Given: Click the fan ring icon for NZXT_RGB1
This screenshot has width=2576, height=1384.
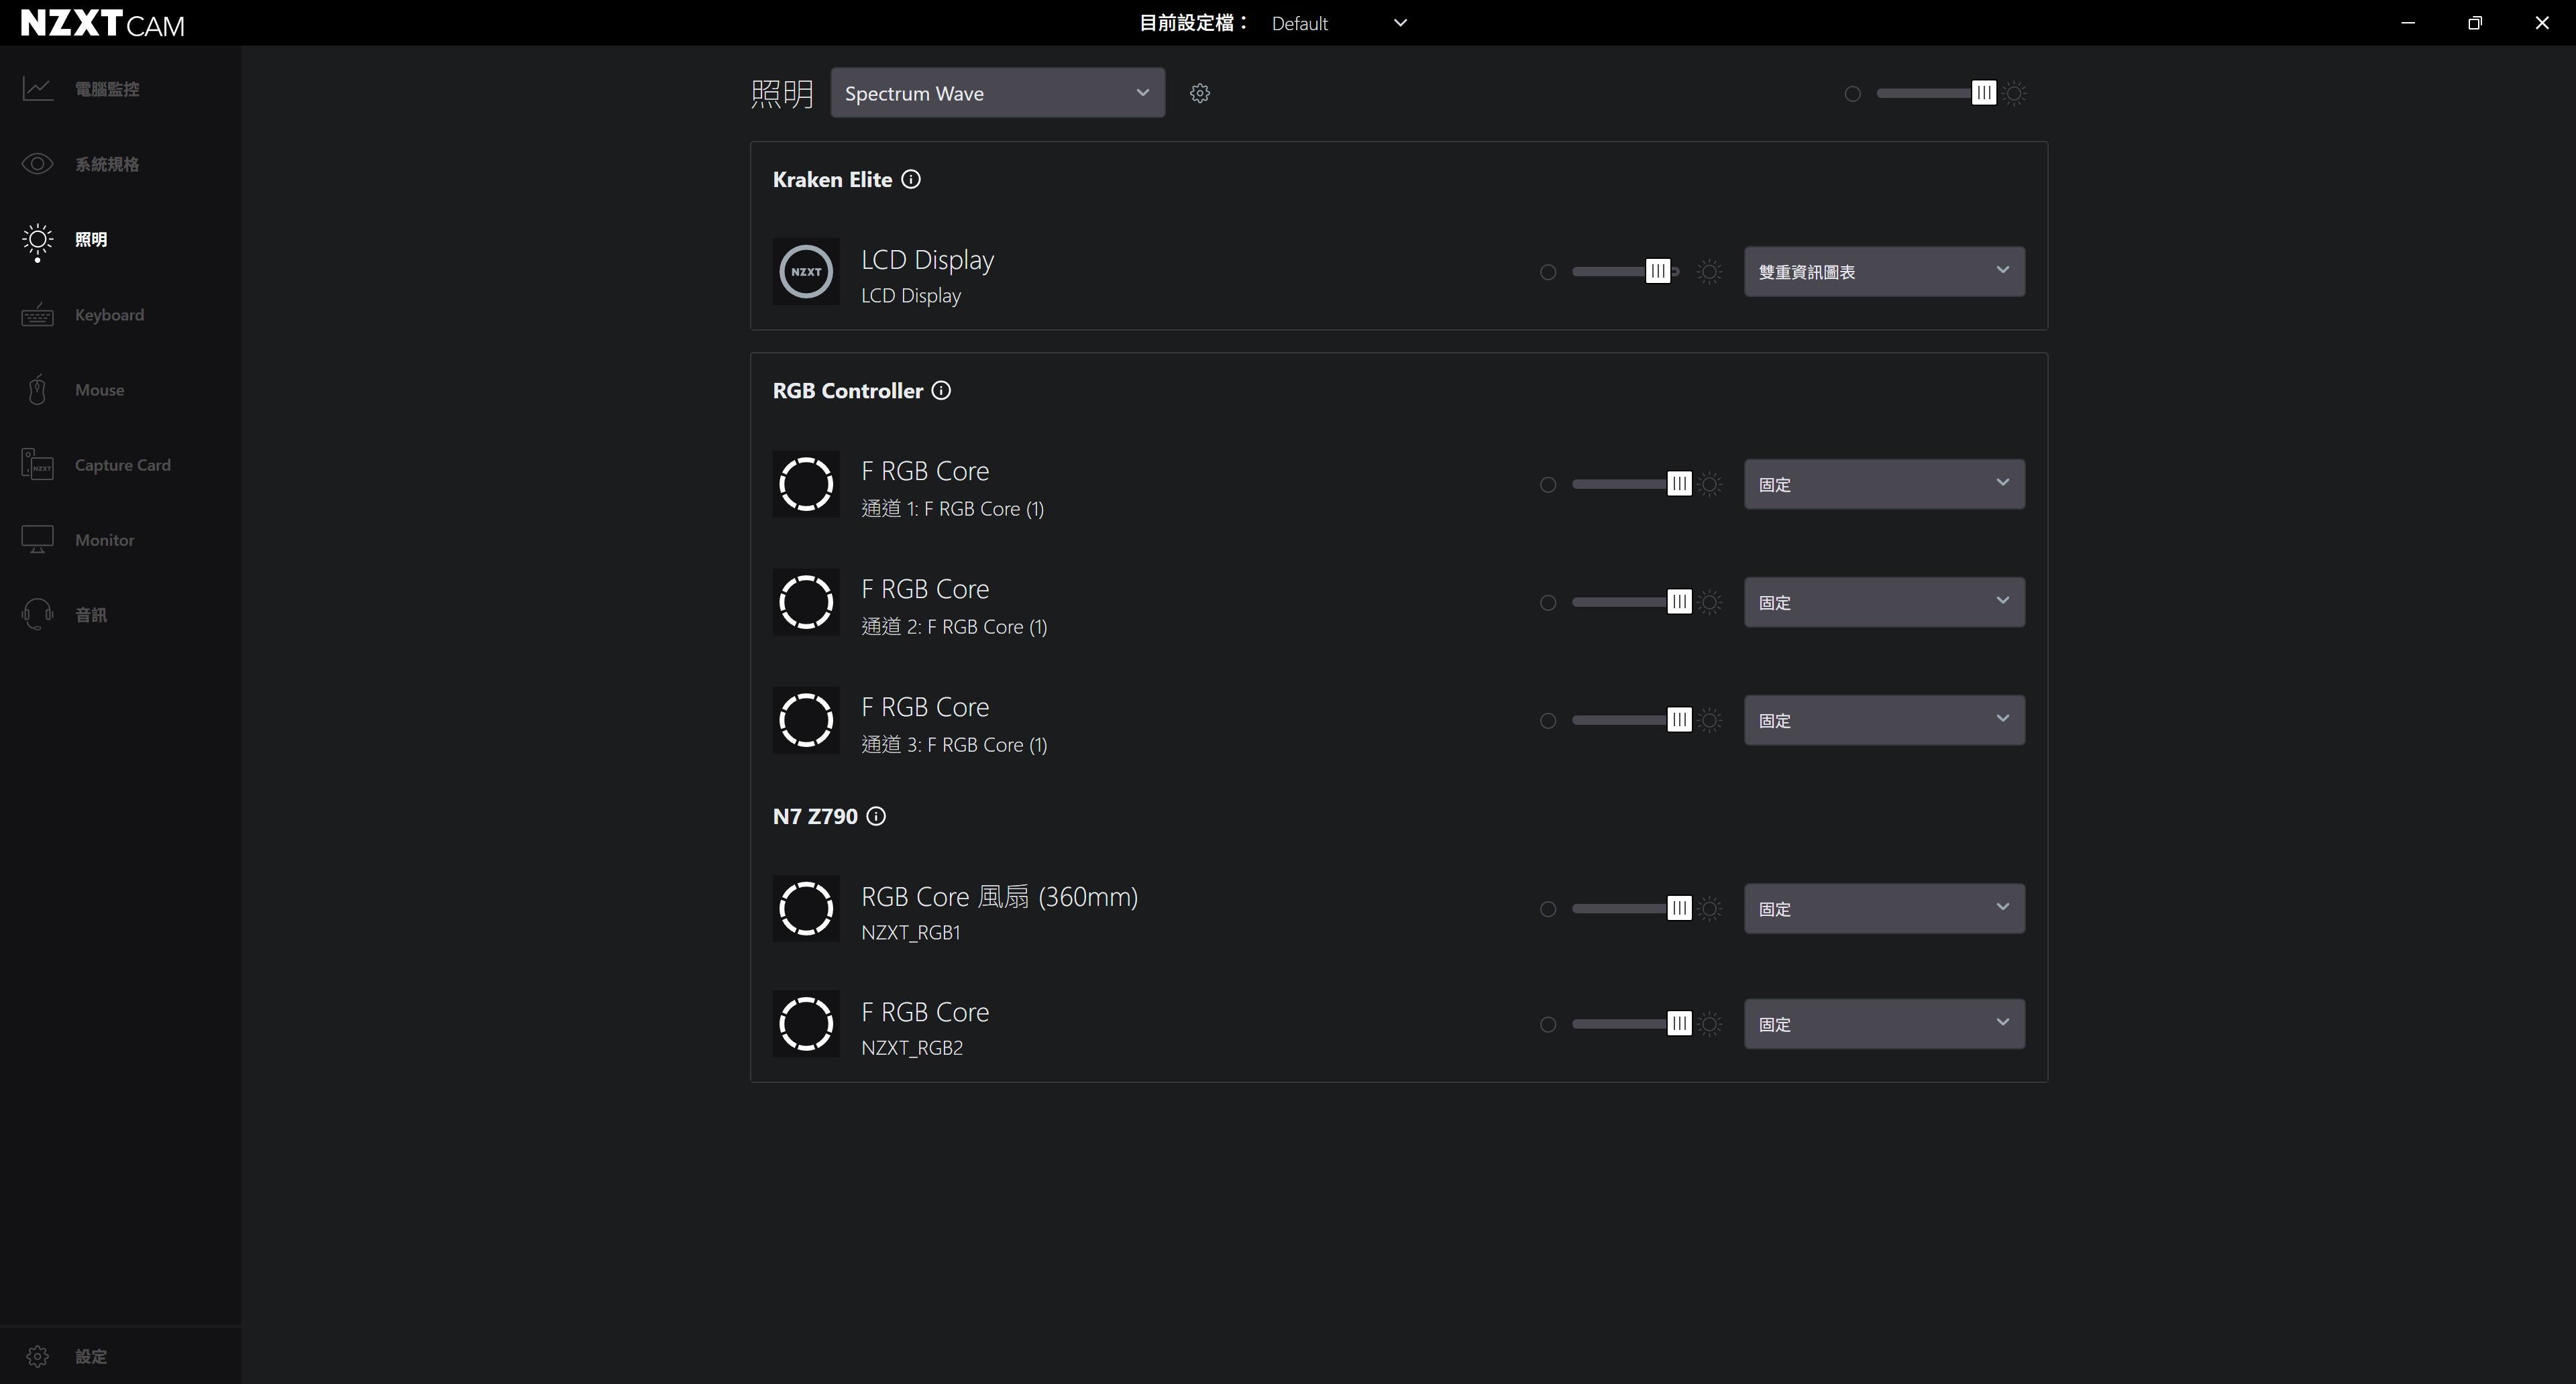Looking at the screenshot, I should point(806,909).
